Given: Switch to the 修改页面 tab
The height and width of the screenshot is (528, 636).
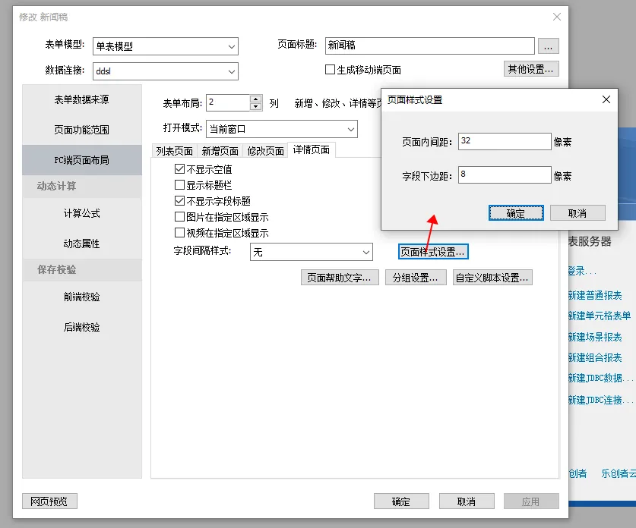Looking at the screenshot, I should (265, 151).
